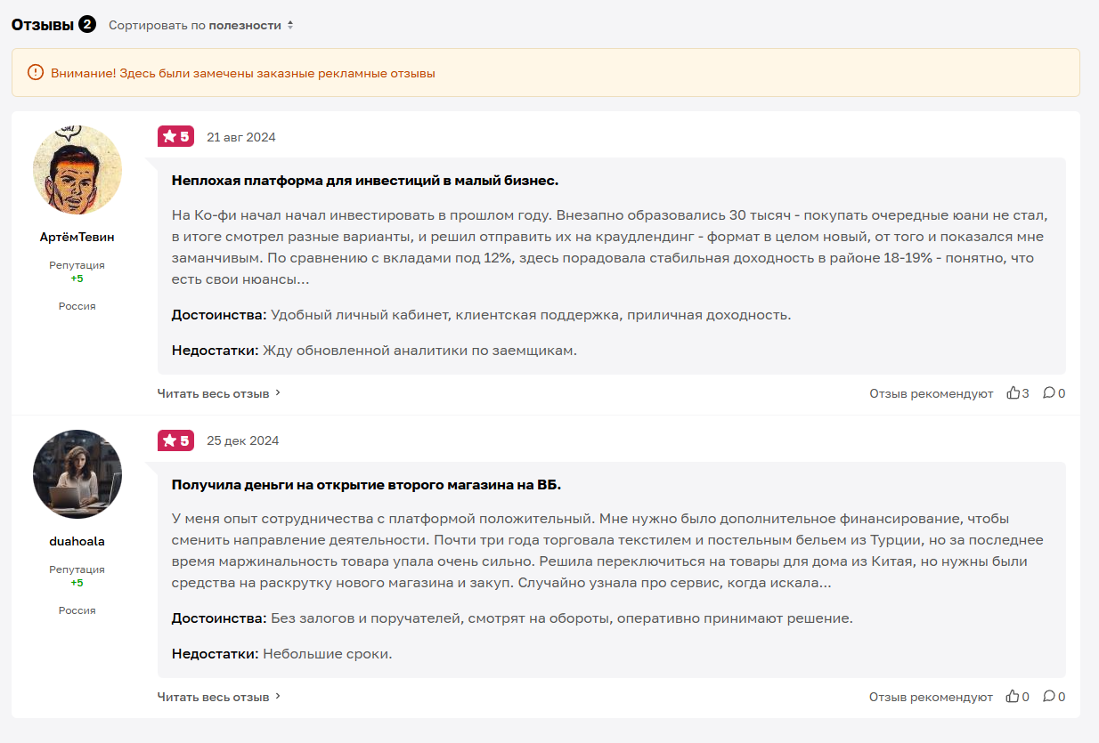Click the warning icon in the alert banner
The image size is (1099, 743).
click(x=36, y=73)
